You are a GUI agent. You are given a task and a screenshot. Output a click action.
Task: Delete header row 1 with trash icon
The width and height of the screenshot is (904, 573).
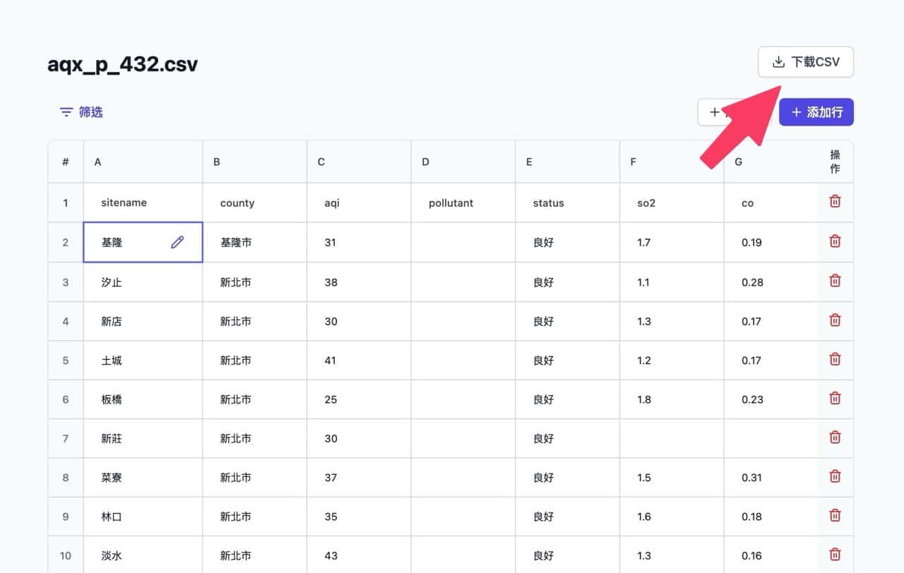click(x=835, y=202)
